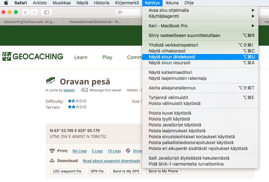Viewport: 269px width, 182px height.
Task: Click the Send to My GPS button
Action: (x=126, y=171)
